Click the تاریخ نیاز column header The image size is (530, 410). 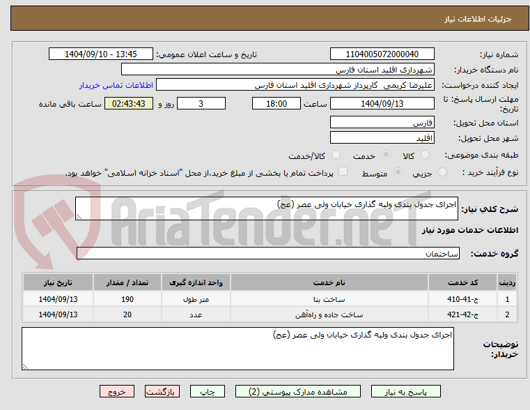(58, 282)
